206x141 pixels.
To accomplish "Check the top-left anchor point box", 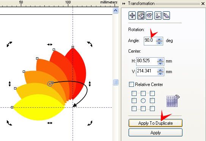I will 134,94.
